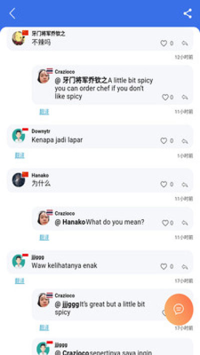Like the comment "不辣吗"

(163, 43)
